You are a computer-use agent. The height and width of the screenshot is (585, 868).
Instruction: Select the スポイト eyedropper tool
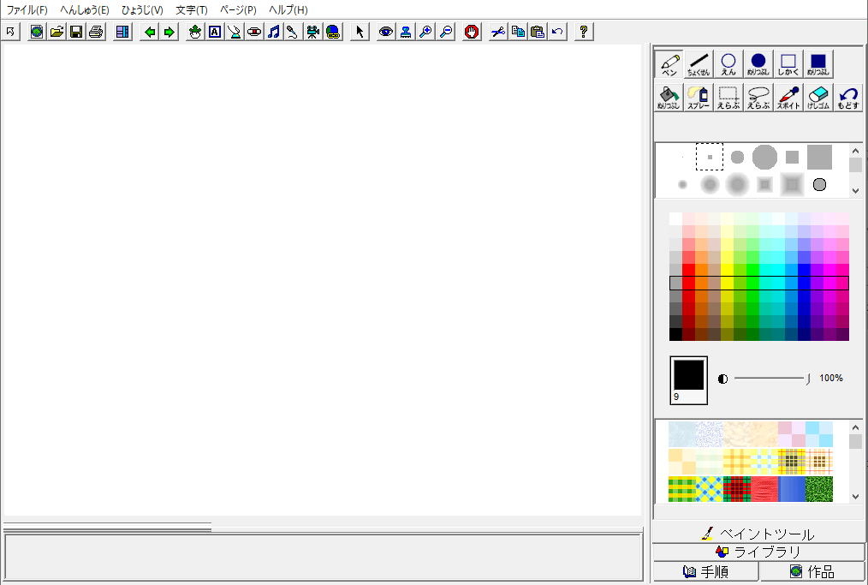[x=788, y=97]
